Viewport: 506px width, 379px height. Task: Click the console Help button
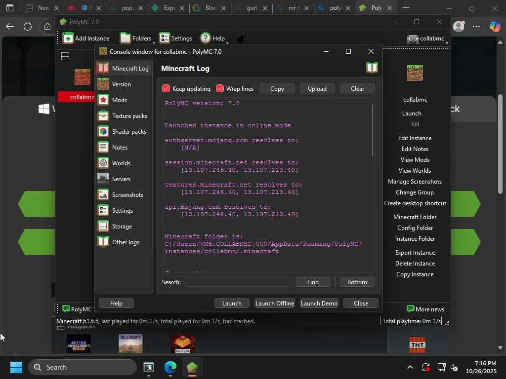116,303
